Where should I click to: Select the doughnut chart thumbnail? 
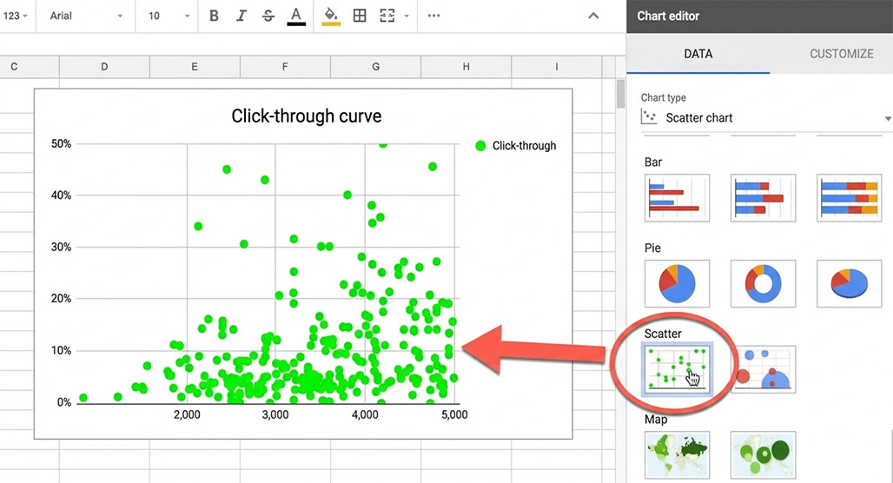click(x=764, y=284)
